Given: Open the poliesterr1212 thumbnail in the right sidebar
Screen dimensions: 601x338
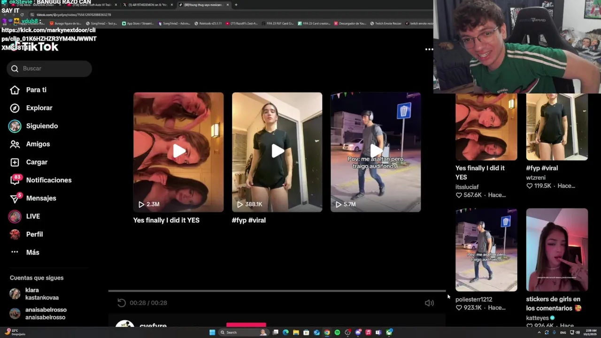Looking at the screenshot, I should tap(486, 250).
